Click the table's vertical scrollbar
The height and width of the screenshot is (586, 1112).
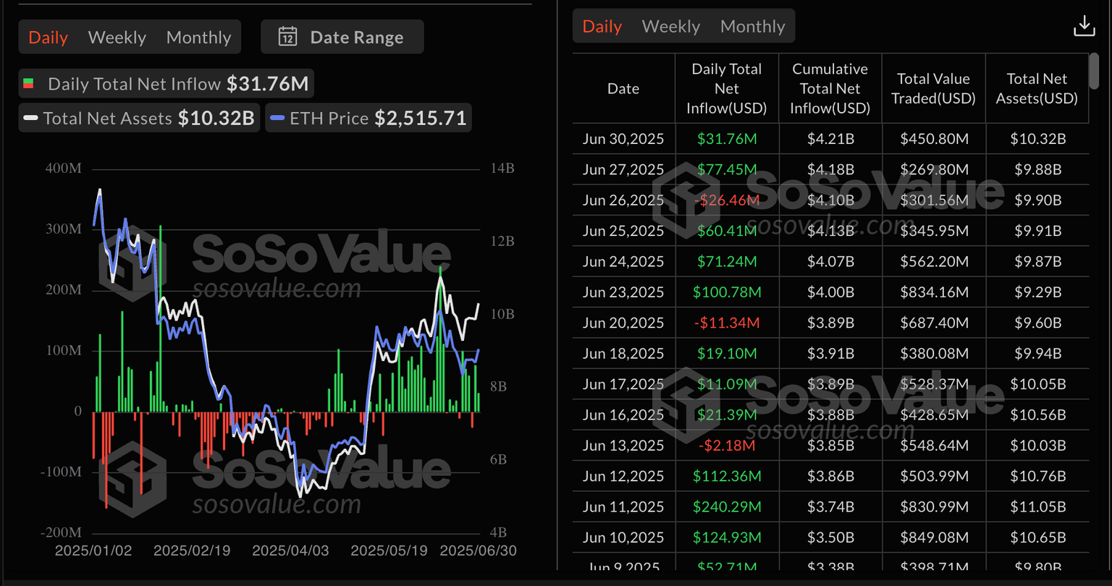pos(1093,72)
